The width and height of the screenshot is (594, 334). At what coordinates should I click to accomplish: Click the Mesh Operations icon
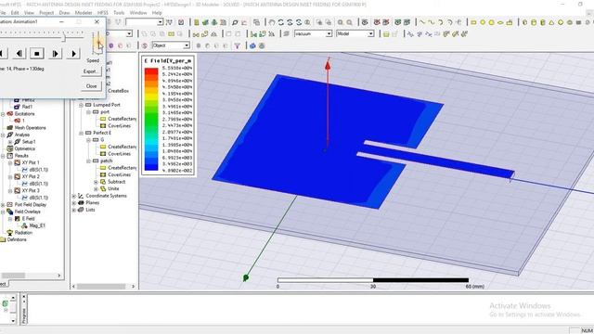click(10, 128)
